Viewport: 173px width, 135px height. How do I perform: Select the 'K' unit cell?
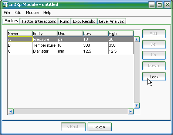[70, 45]
